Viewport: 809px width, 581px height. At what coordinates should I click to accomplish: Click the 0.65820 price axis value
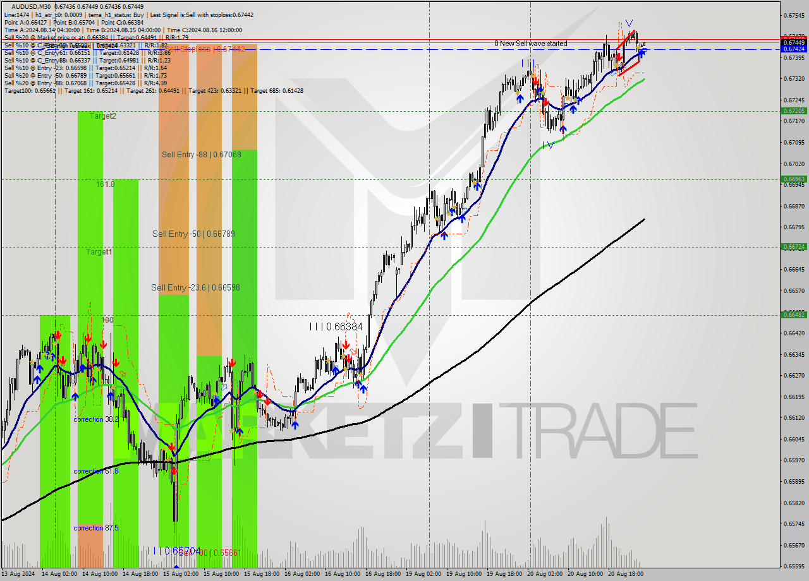point(794,503)
